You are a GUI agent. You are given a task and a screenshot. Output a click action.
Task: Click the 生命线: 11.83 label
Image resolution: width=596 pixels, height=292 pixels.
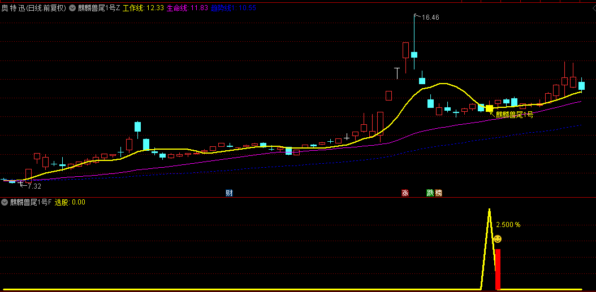point(187,8)
